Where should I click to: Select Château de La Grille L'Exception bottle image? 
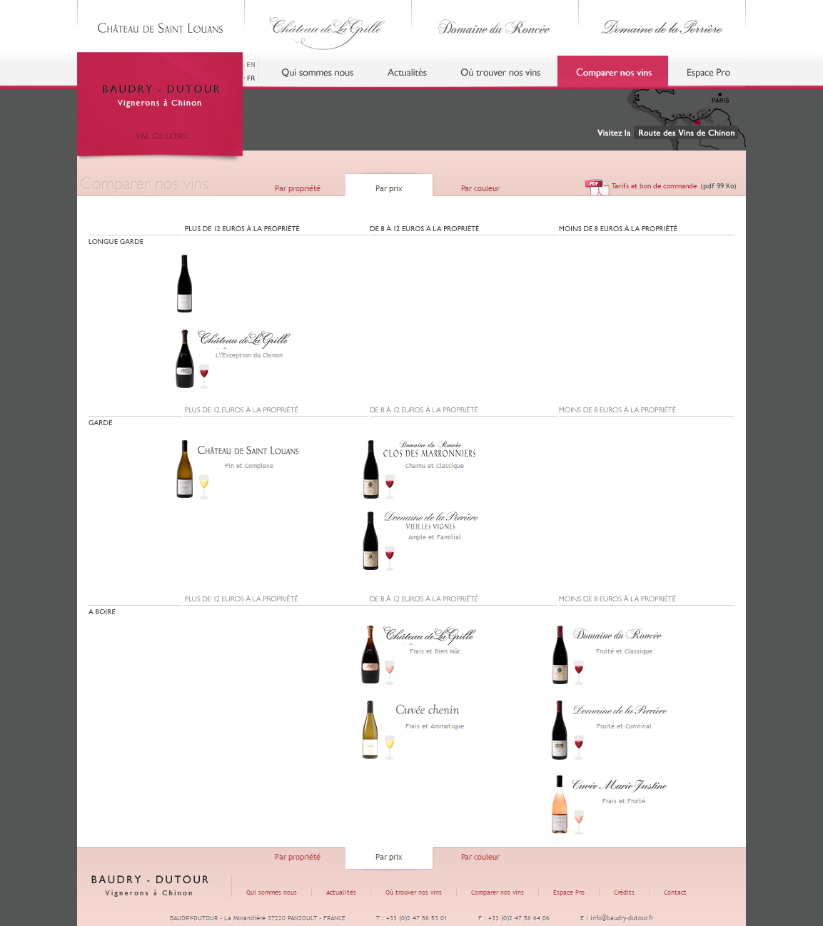(185, 358)
